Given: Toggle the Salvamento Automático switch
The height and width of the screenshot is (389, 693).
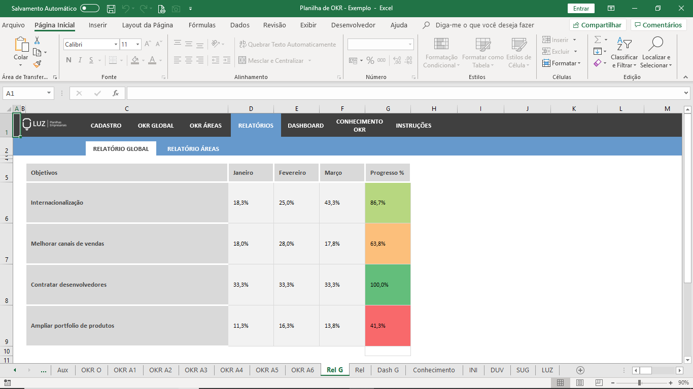Looking at the screenshot, I should pos(90,9).
